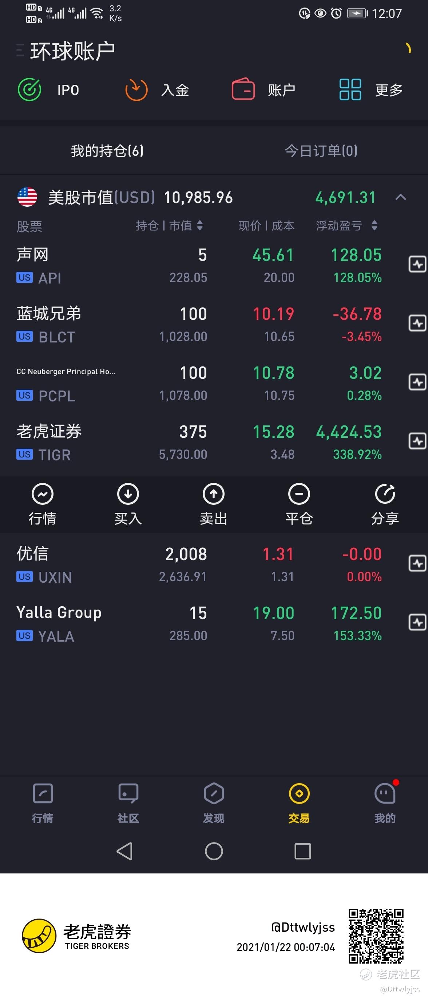428x999 pixels.
Task: Sort by 浮动盈亏 column arrows
Action: pos(374,225)
